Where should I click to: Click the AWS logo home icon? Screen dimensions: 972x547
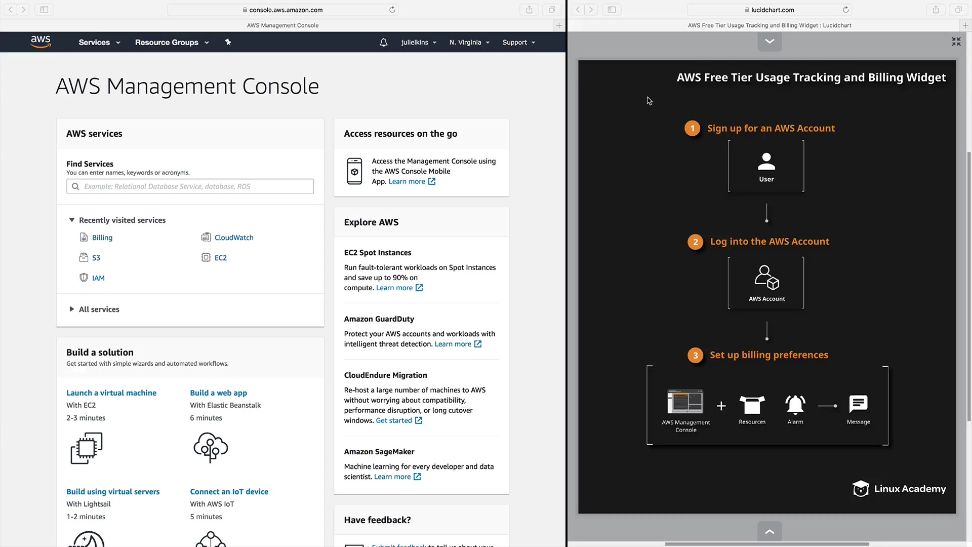click(x=40, y=42)
